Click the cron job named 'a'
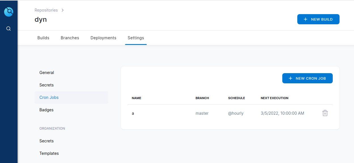The width and height of the screenshot is (354, 163). click(133, 113)
